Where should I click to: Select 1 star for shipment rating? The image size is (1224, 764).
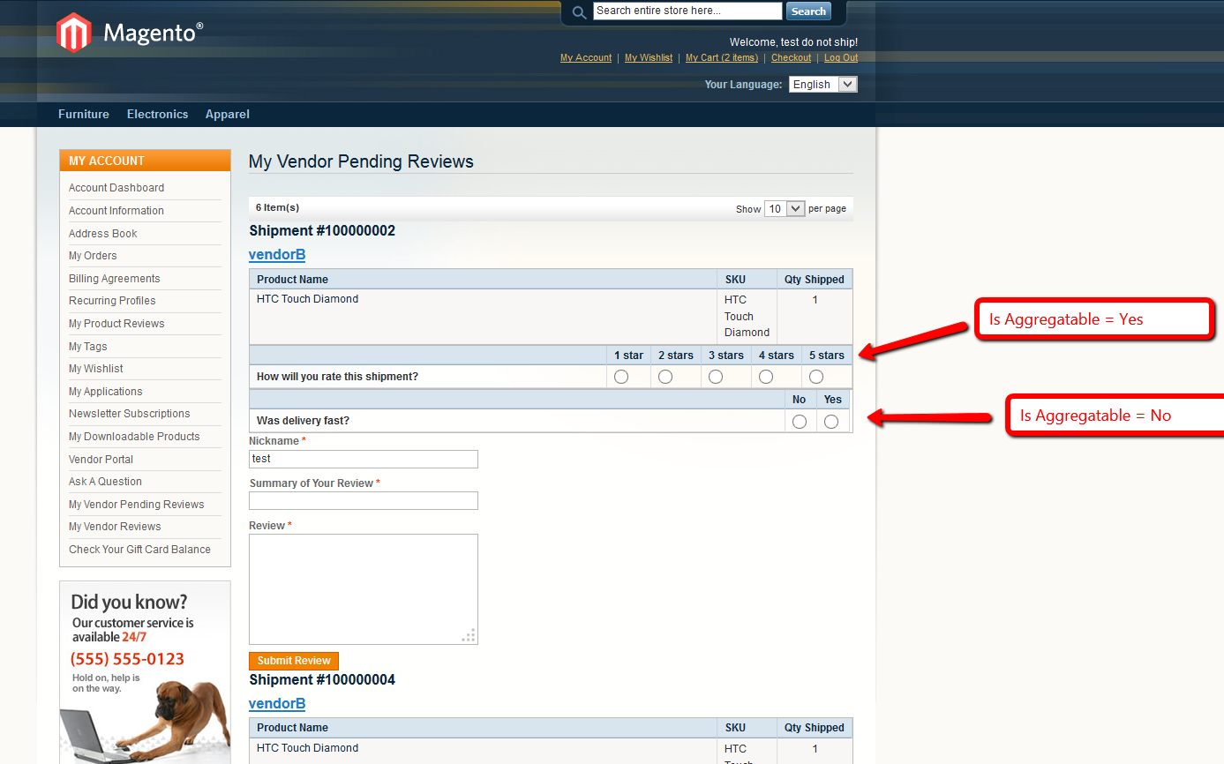coord(621,377)
